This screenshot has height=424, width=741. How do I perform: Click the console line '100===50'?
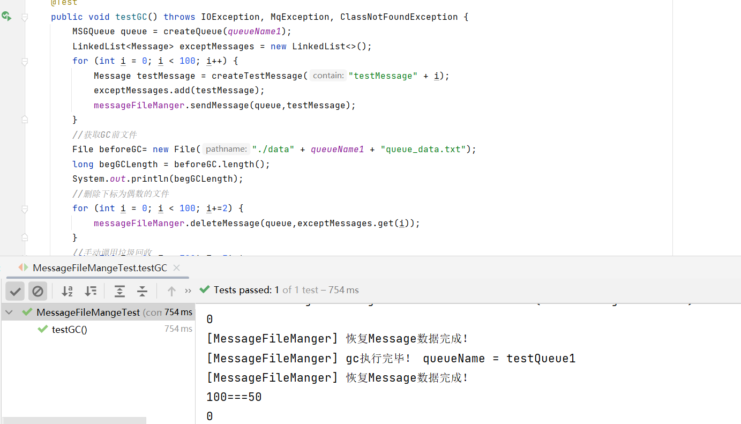coord(234,397)
